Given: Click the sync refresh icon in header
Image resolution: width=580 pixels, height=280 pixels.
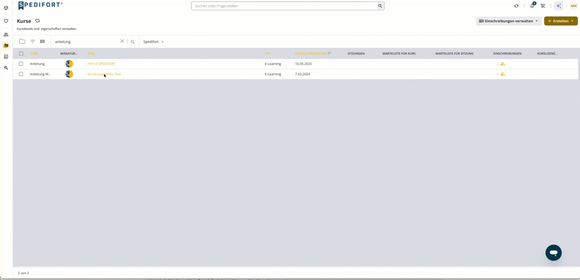Looking at the screenshot, I should [x=516, y=6].
